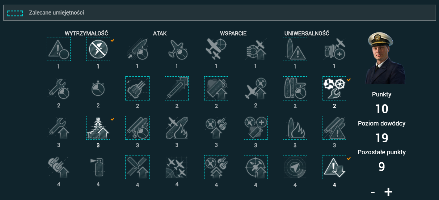Pick the Torpedo Acceleration skill

click(x=177, y=89)
